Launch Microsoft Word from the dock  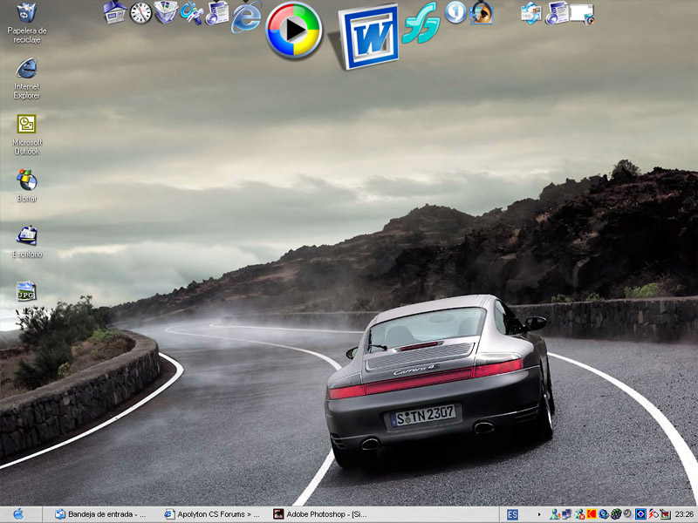pyautogui.click(x=369, y=37)
